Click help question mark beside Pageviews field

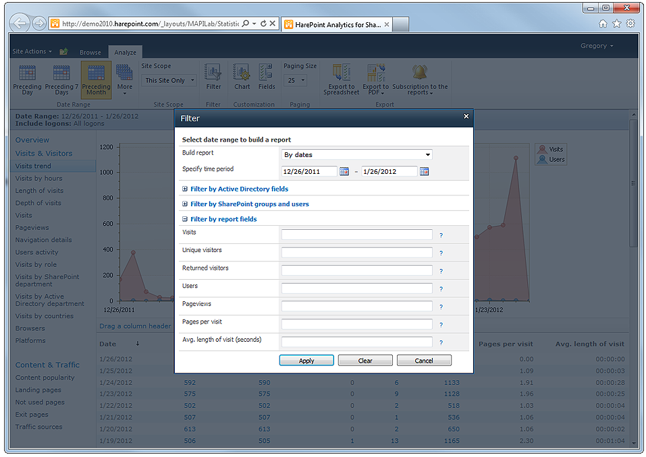pyautogui.click(x=441, y=307)
